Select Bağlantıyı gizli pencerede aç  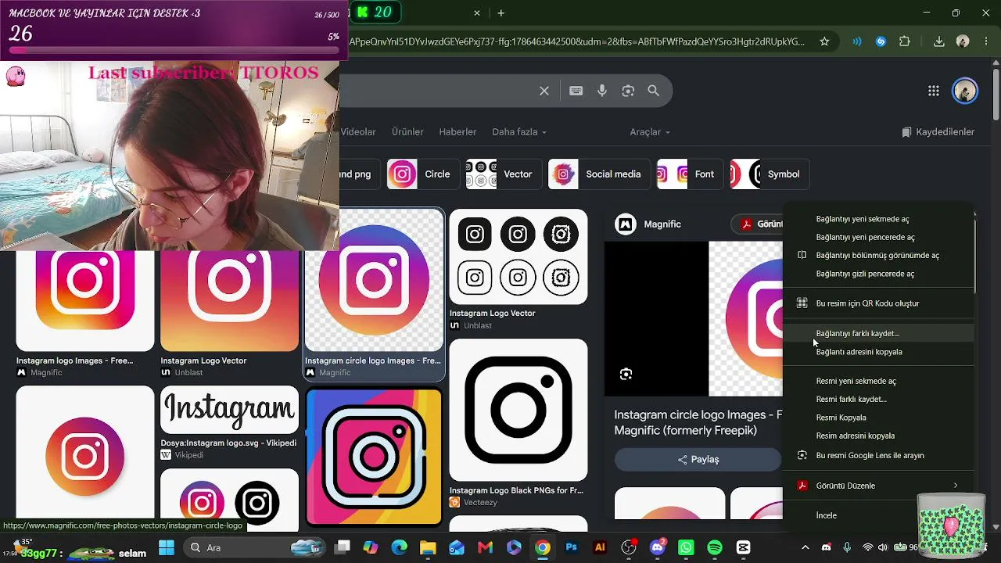click(878, 274)
